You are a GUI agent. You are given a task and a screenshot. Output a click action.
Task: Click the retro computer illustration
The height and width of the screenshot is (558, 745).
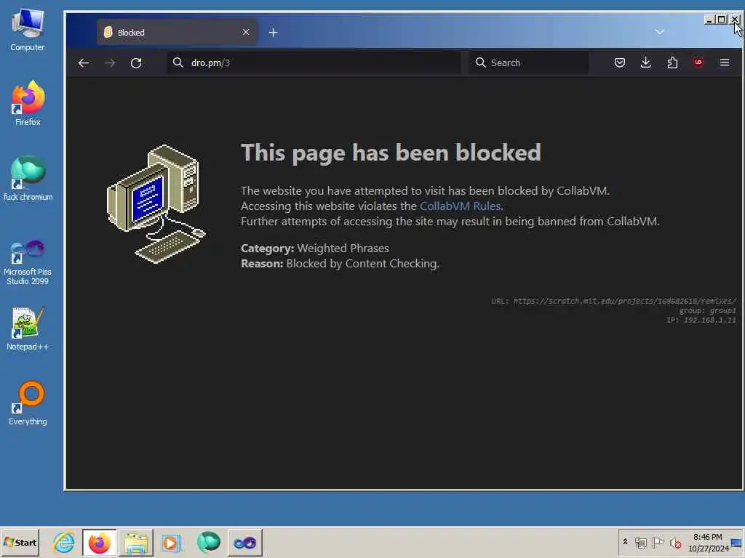156,204
